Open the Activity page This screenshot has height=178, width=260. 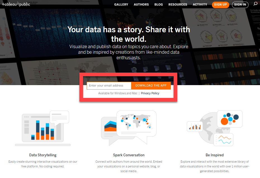click(200, 4)
